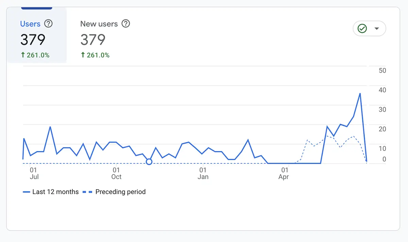This screenshot has width=408, height=242.
Task: Toggle the Preceding period series visibility
Action: (121, 192)
